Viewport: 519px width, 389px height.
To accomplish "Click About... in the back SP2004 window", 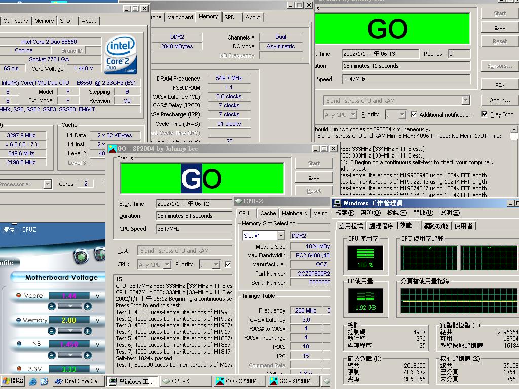I will click(499, 100).
